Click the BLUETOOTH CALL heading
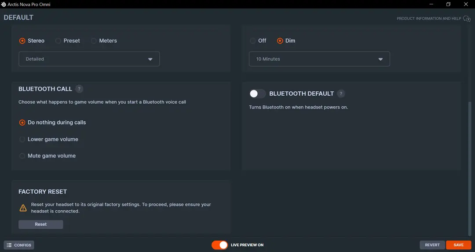This screenshot has width=475, height=252. pos(45,89)
